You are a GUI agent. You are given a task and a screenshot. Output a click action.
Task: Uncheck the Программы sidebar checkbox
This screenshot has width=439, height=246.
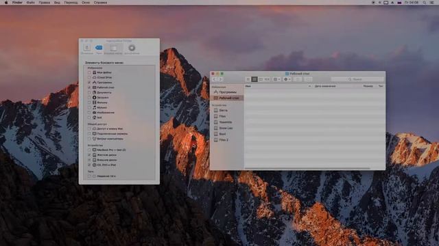pyautogui.click(x=89, y=83)
